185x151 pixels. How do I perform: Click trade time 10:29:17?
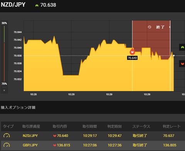coord(90,136)
